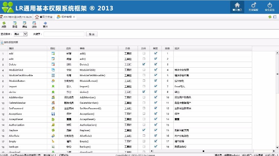Screen dimensions: 279x156
Task: Click the import row green arrow icon
Action: pos(53,86)
